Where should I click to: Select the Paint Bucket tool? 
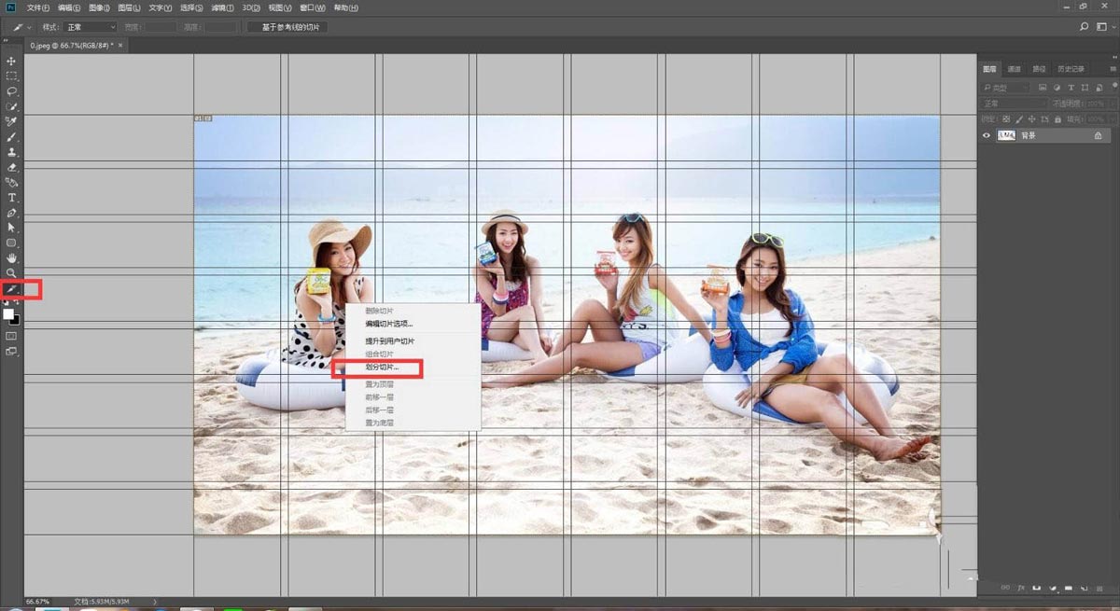(x=11, y=182)
